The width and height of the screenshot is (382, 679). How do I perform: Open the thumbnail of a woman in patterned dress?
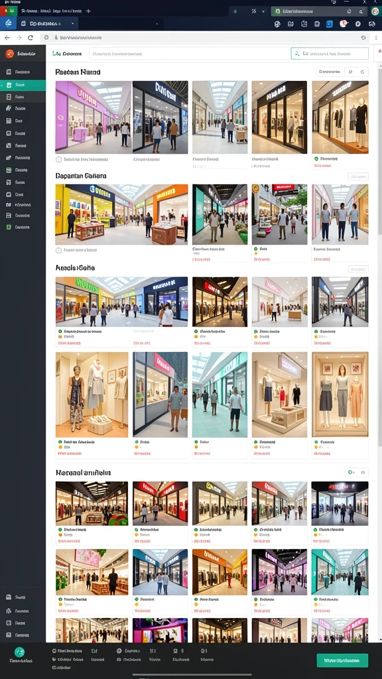click(92, 395)
